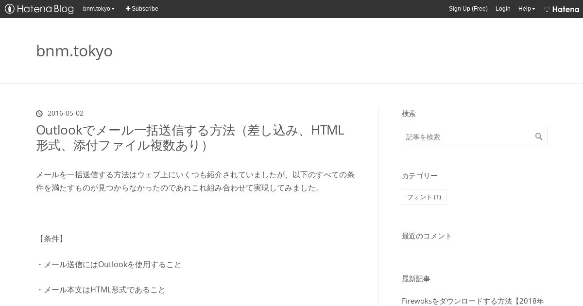The height and width of the screenshot is (306, 583).
Task: Click the intro paragraph starting メールを一括送信する方法
Action: [x=195, y=181]
